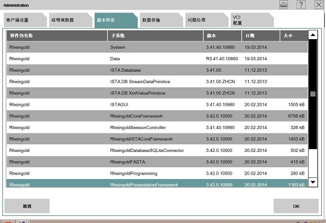This screenshot has width=326, height=223.
Task: Click 20.02.2014 date in ISTAGUI row
Action: pyautogui.click(x=255, y=104)
